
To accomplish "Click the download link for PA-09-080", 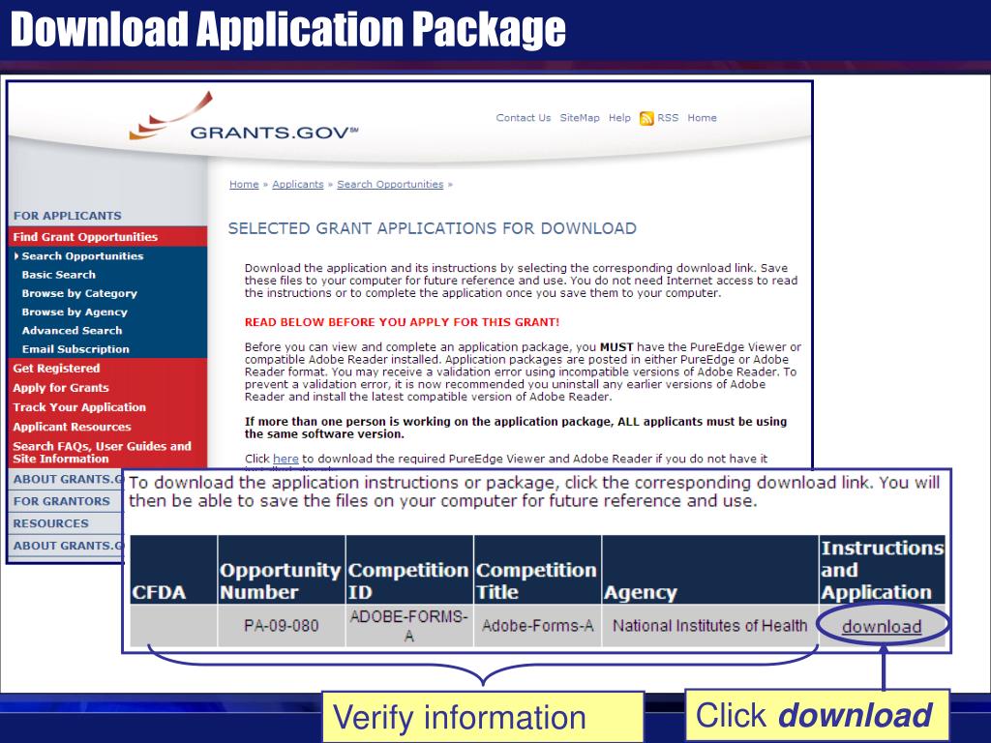I will pyautogui.click(x=882, y=626).
